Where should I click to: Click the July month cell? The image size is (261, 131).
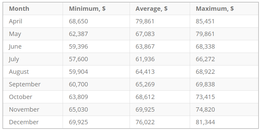pyautogui.click(x=14, y=59)
